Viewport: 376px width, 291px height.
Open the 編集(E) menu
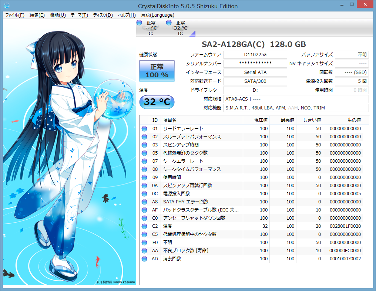point(37,15)
